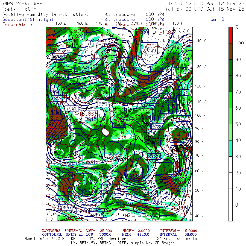Select 'Relative humidity (w.r.t. water)' label
This screenshot has height=246, width=246.
45,14
